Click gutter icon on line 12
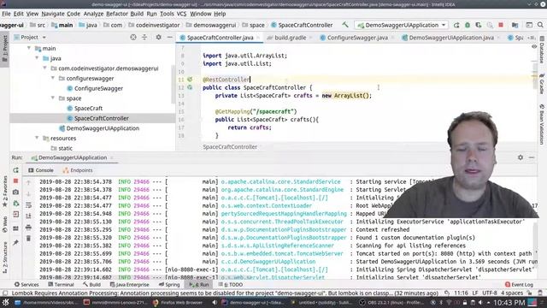This screenshot has height=308, width=547. 190,87
